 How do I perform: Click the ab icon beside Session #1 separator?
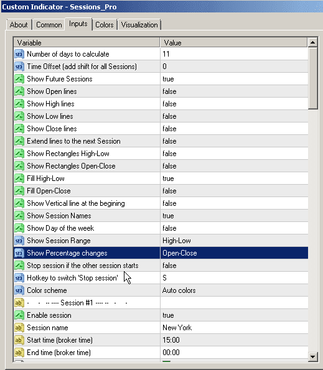19,303
